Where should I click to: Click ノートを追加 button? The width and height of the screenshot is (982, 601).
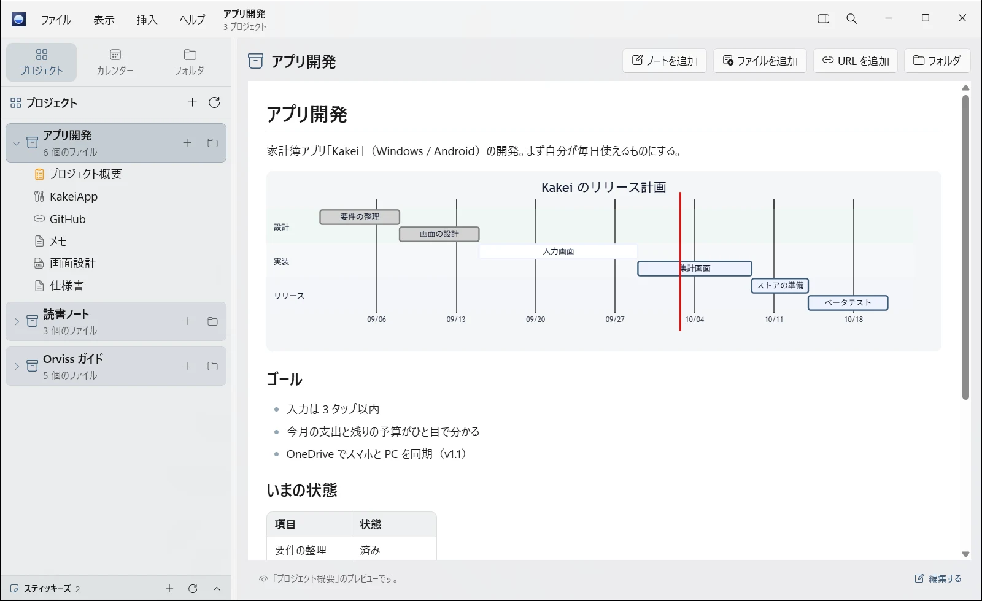[x=665, y=61]
